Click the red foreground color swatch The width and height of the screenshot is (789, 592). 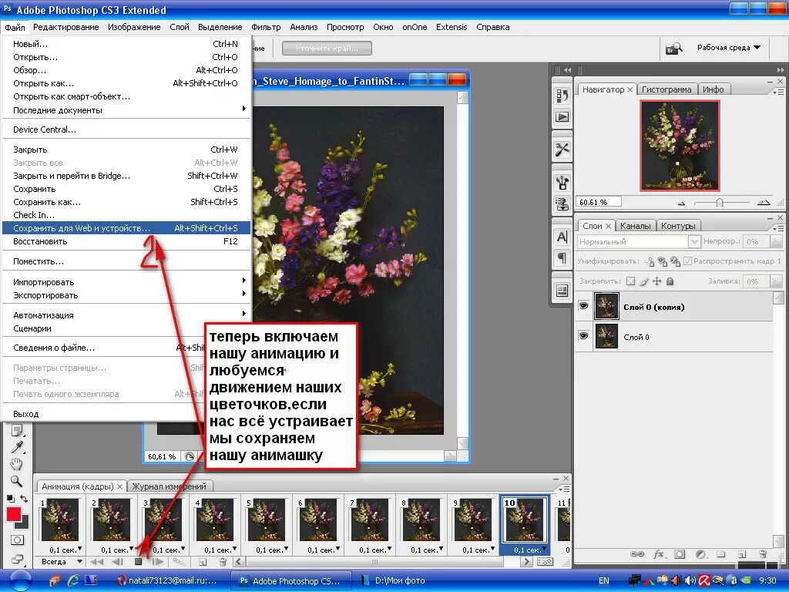click(14, 514)
